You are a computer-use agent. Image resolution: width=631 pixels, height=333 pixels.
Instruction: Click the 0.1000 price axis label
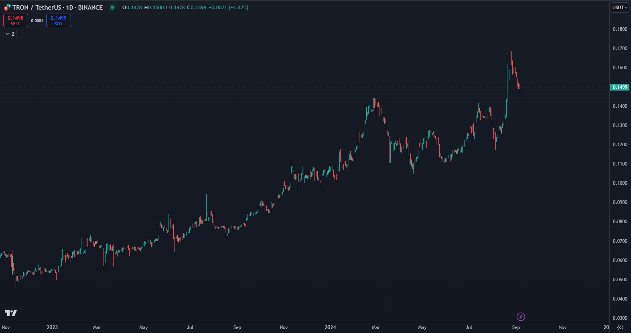[x=620, y=183]
